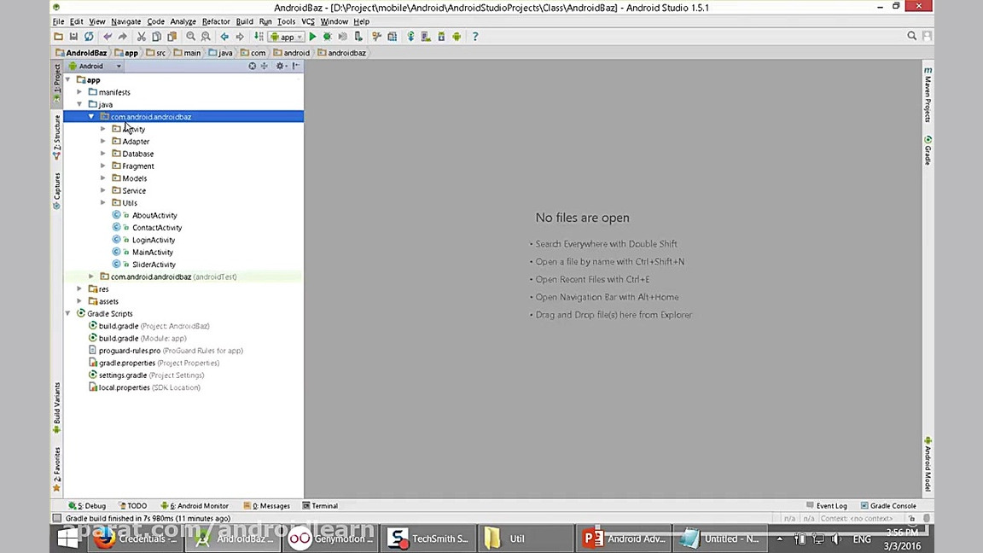Expand the Fragment package arrow
The width and height of the screenshot is (983, 553).
tap(103, 166)
